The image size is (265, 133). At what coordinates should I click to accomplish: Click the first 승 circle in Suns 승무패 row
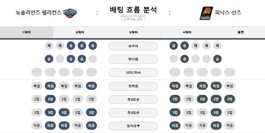pyautogui.click(x=174, y=46)
